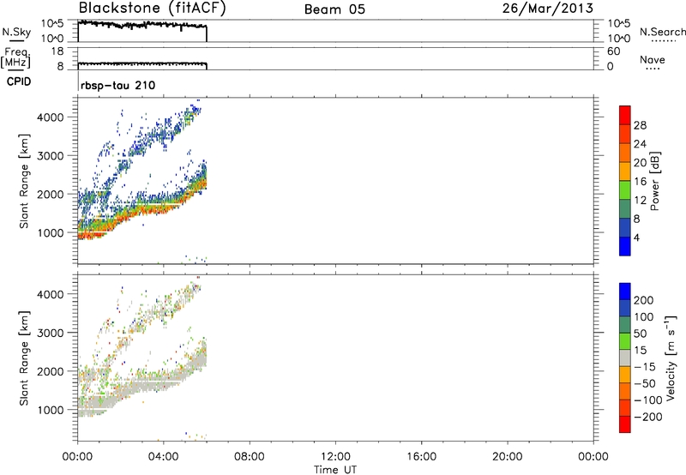Click the 60 tick on the Nave axis
The image size is (686, 475).
(x=613, y=51)
